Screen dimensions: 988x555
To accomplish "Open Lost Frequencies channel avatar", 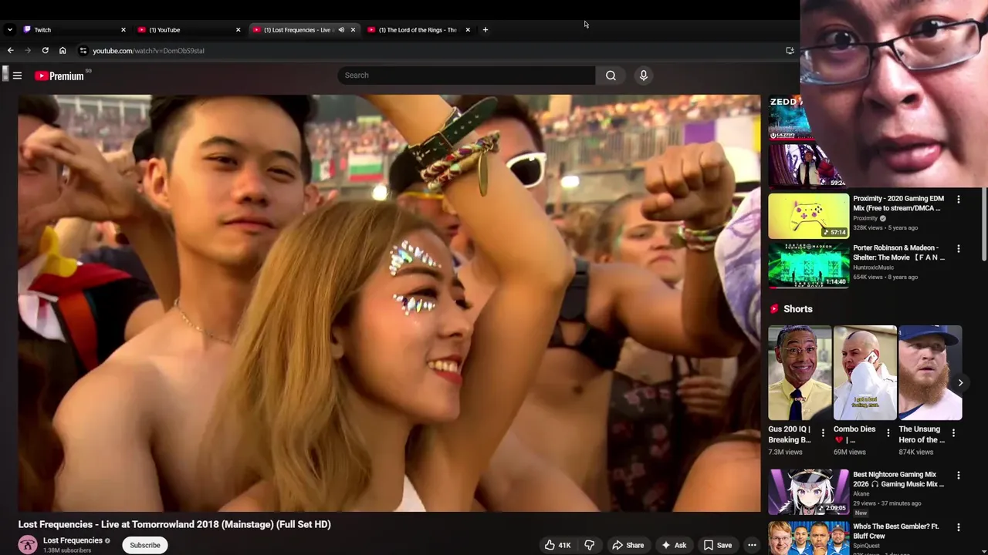I will click(28, 544).
